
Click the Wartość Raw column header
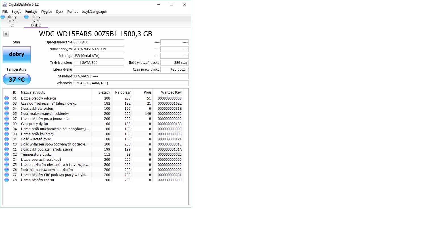coord(168,92)
